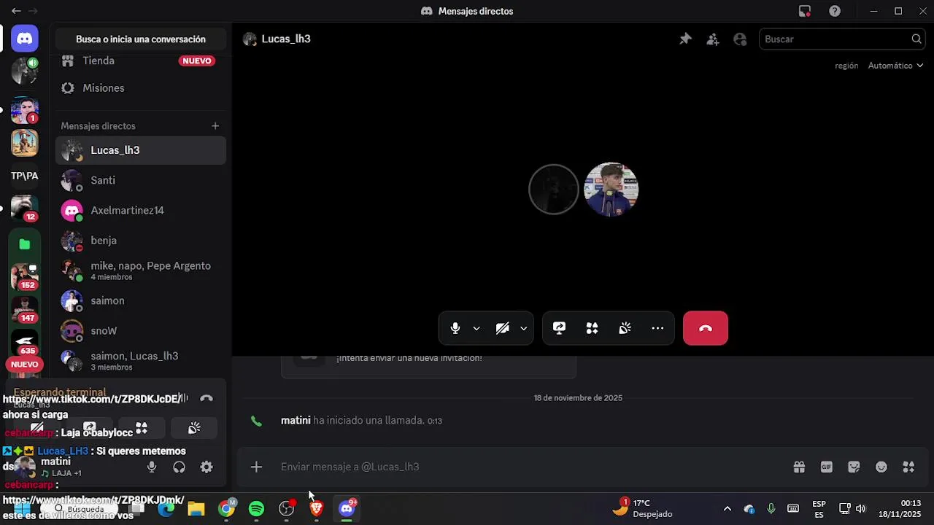This screenshot has height=525, width=934.
Task: Open more call options ellipsis
Action: click(x=658, y=328)
